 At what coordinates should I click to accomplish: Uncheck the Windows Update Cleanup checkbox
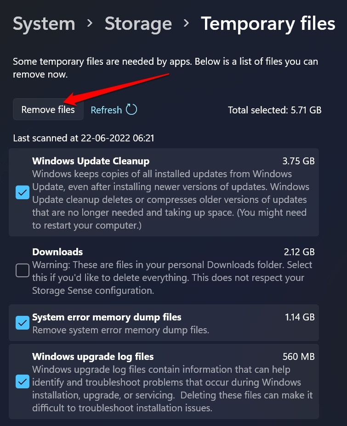22,192
